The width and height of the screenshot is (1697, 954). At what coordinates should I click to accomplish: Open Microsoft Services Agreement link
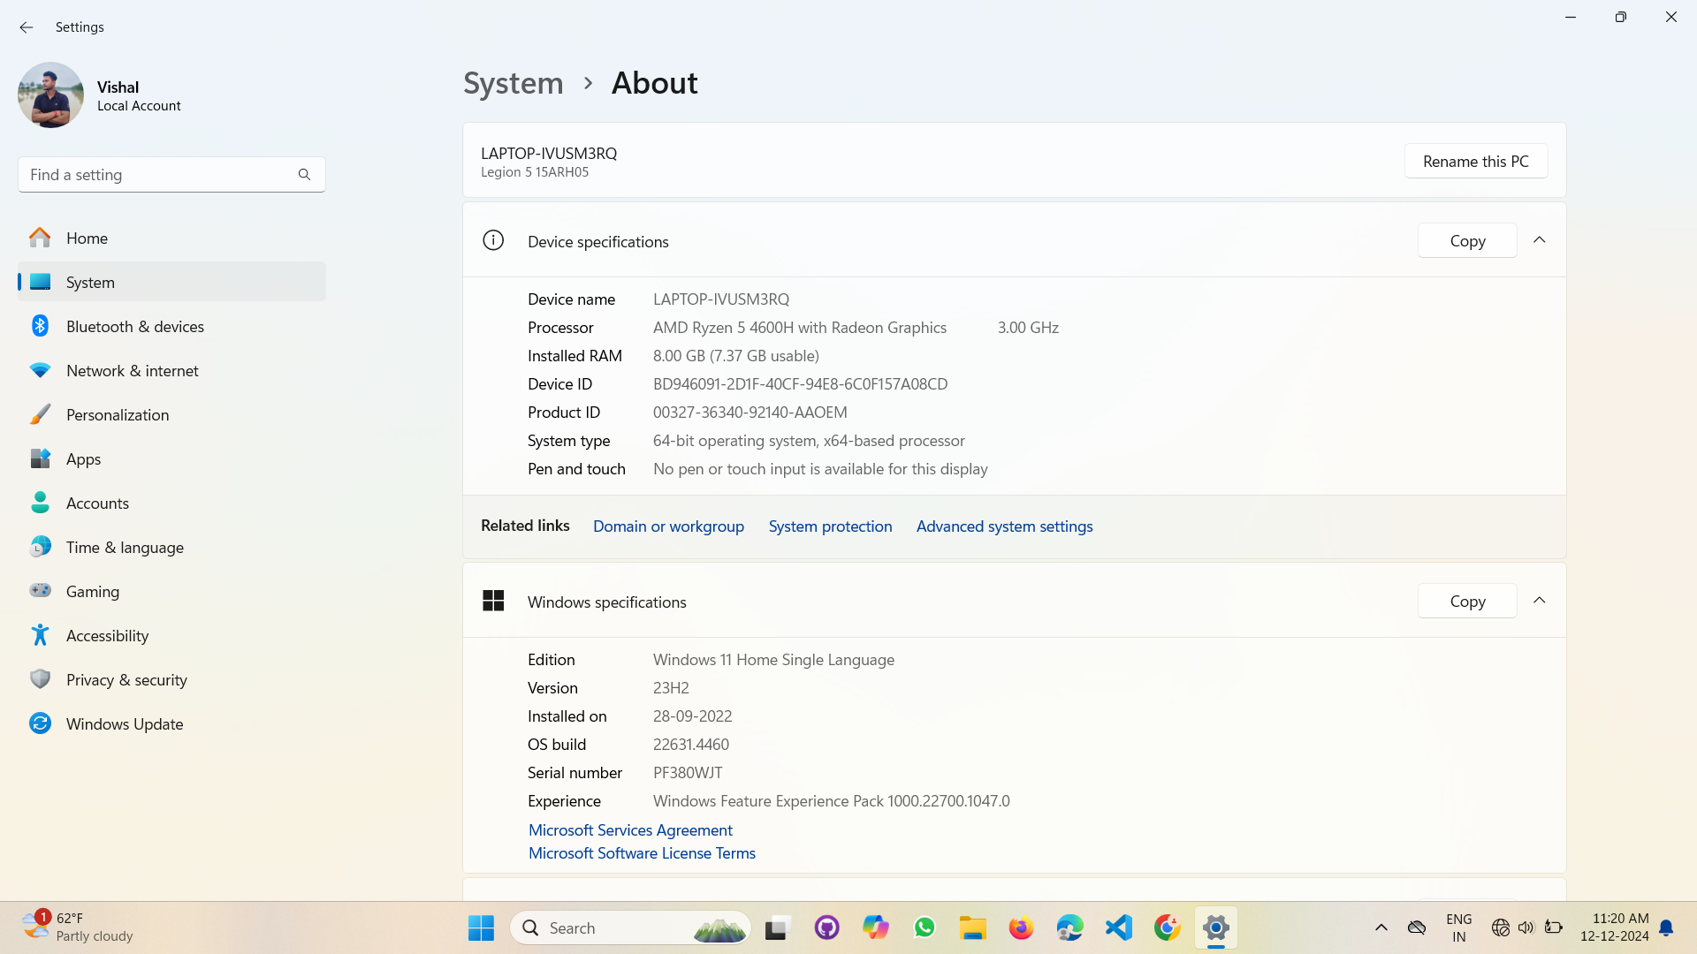coord(630,830)
